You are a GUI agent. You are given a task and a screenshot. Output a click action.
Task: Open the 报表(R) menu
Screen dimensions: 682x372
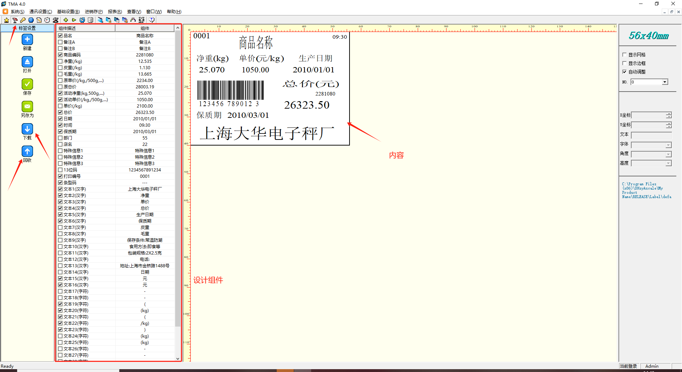115,12
